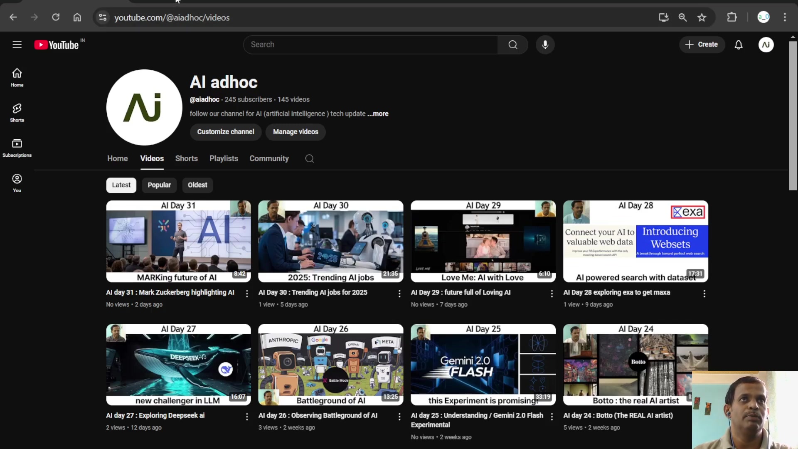Play the AI Day 29 Love Me thumbnail

point(483,242)
